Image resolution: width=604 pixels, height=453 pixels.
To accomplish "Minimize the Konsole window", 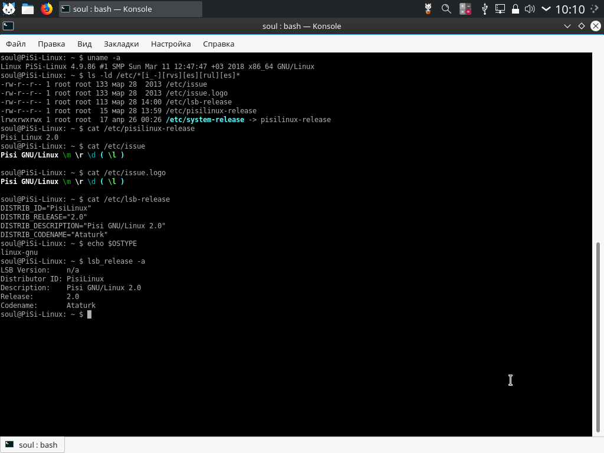I will [x=567, y=26].
